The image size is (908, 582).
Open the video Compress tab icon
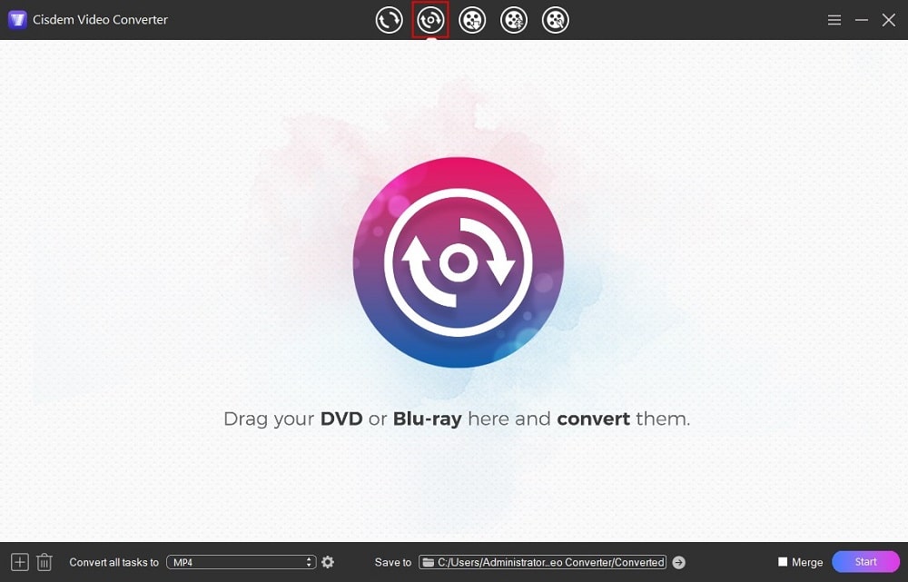514,20
